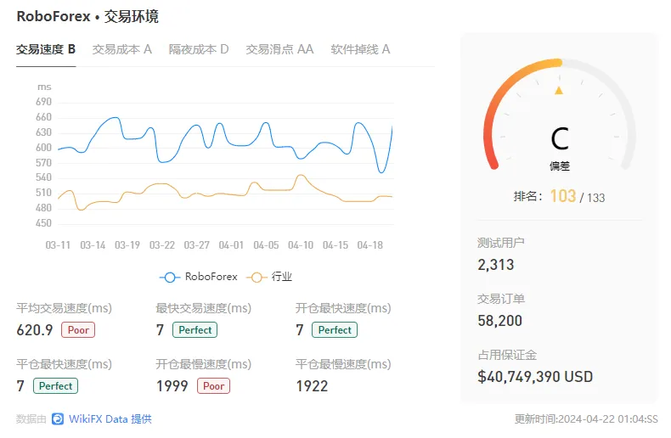Click the WikiFX Data logo icon
This screenshot has height=438, width=671.
pos(58,418)
